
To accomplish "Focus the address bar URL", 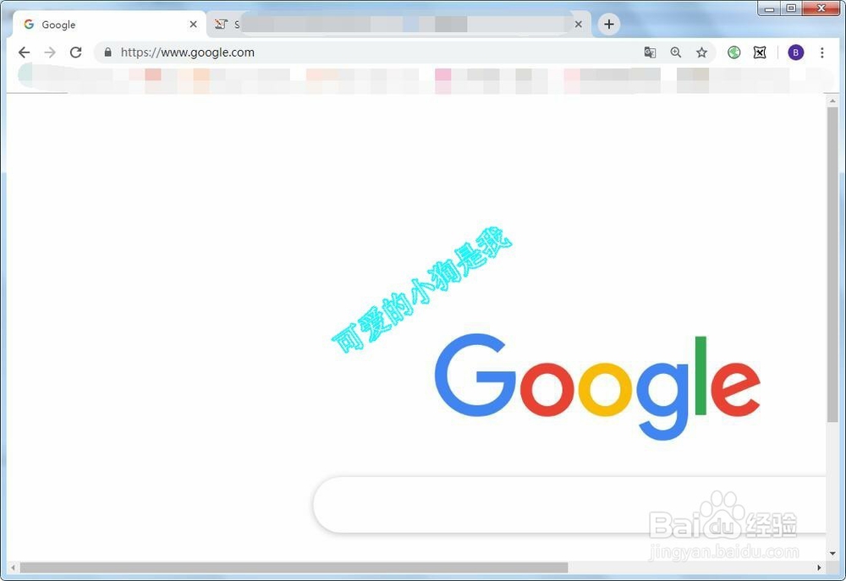I will coord(187,52).
